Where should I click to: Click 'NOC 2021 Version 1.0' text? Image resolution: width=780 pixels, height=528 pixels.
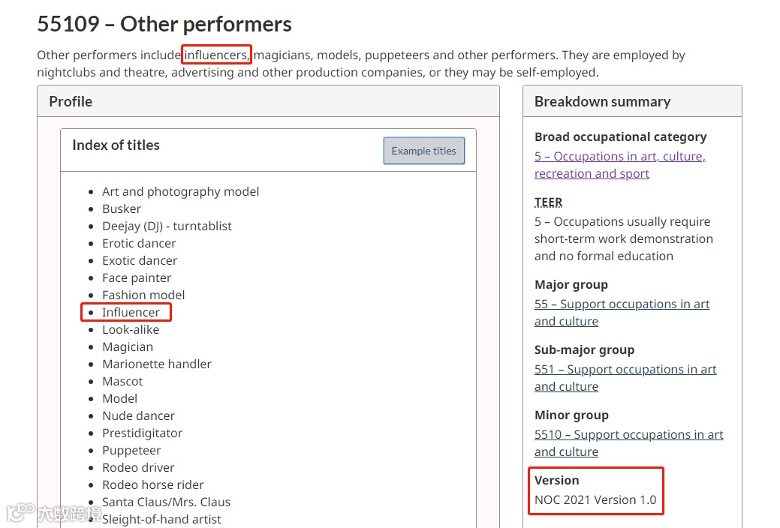point(595,500)
